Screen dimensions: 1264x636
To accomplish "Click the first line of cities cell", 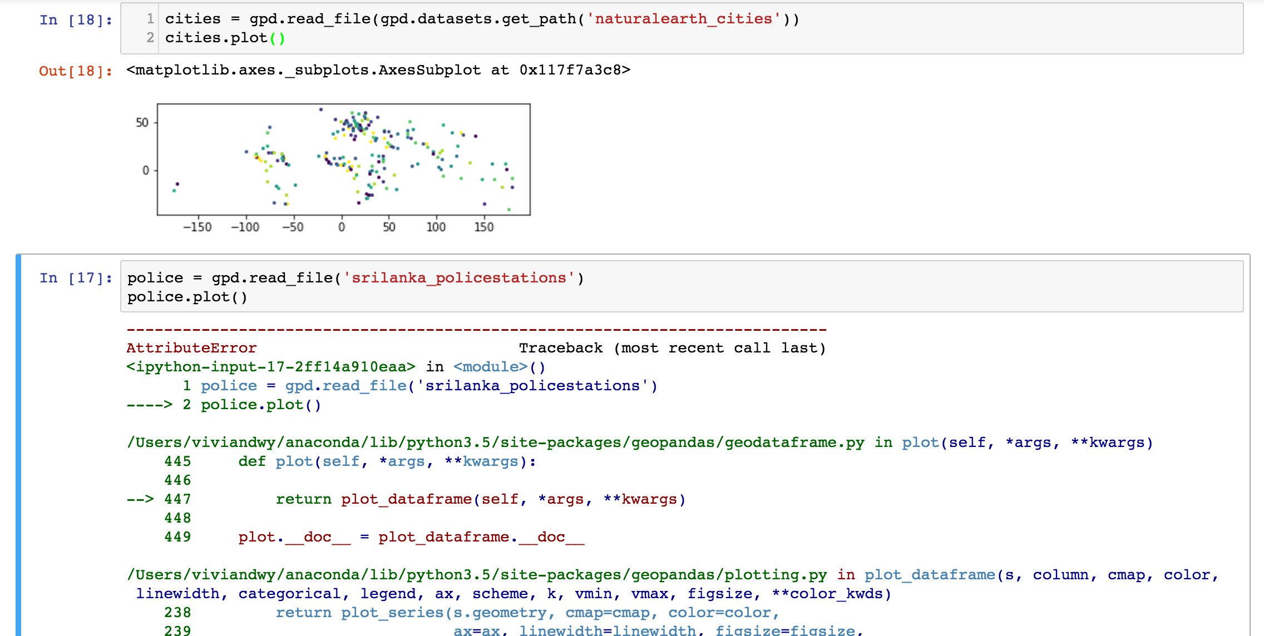I will (x=481, y=19).
